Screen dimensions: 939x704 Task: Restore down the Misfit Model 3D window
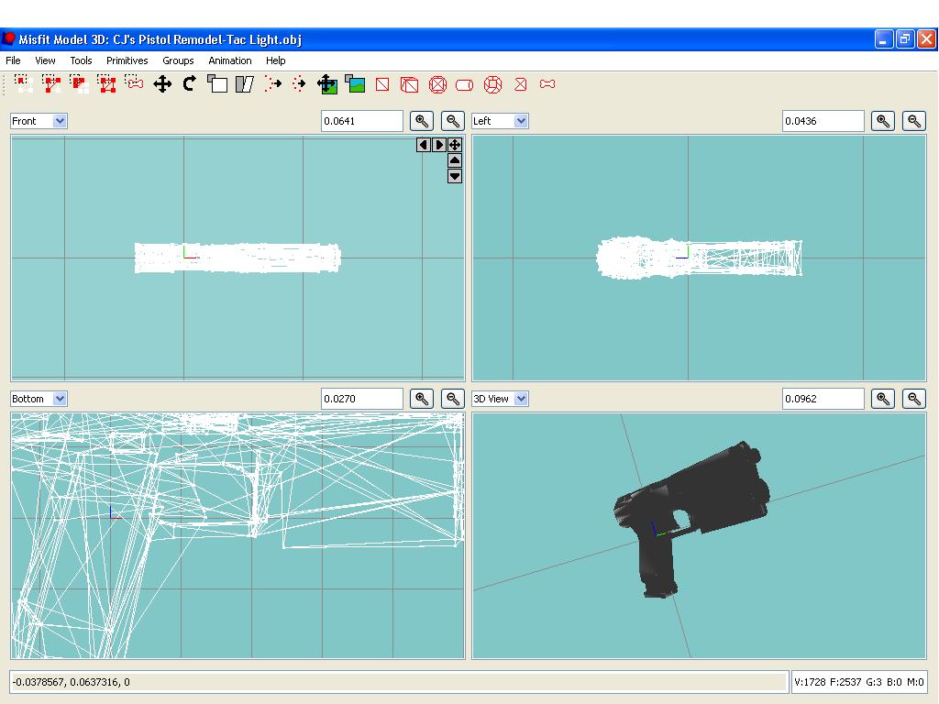pyautogui.click(x=905, y=39)
